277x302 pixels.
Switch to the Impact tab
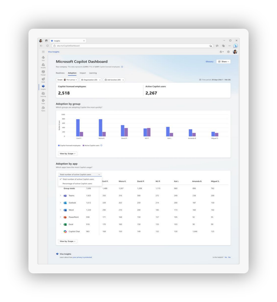pyautogui.click(x=83, y=73)
